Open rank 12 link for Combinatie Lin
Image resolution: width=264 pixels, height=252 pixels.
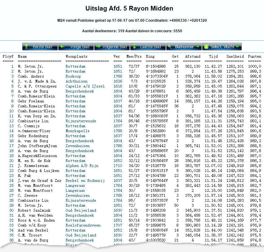pyautogui.click(x=11, y=121)
